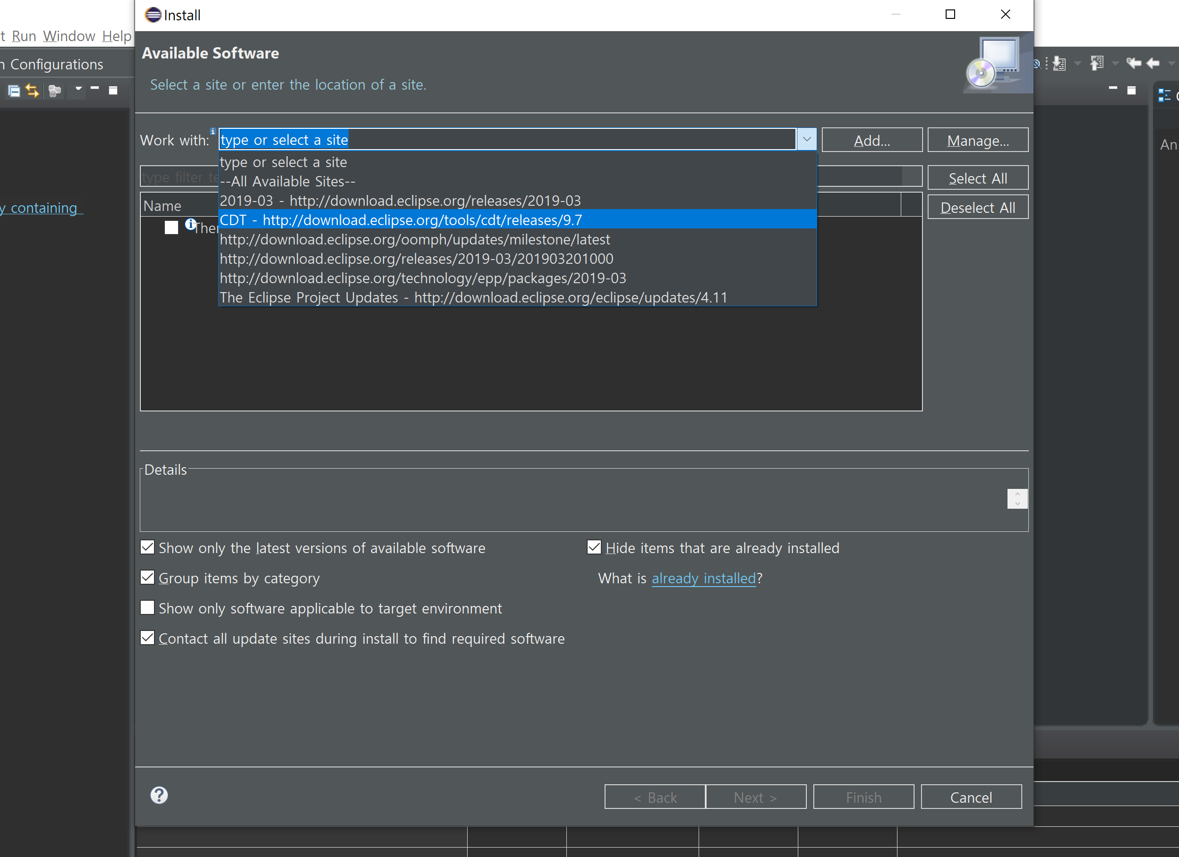Open the Window menu
This screenshot has height=857, width=1179.
click(x=69, y=36)
